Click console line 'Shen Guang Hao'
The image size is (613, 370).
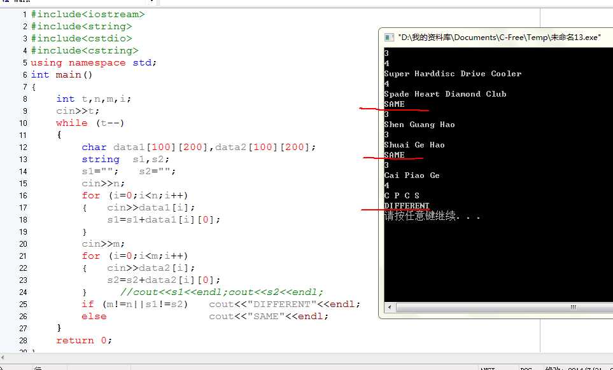[x=419, y=125]
